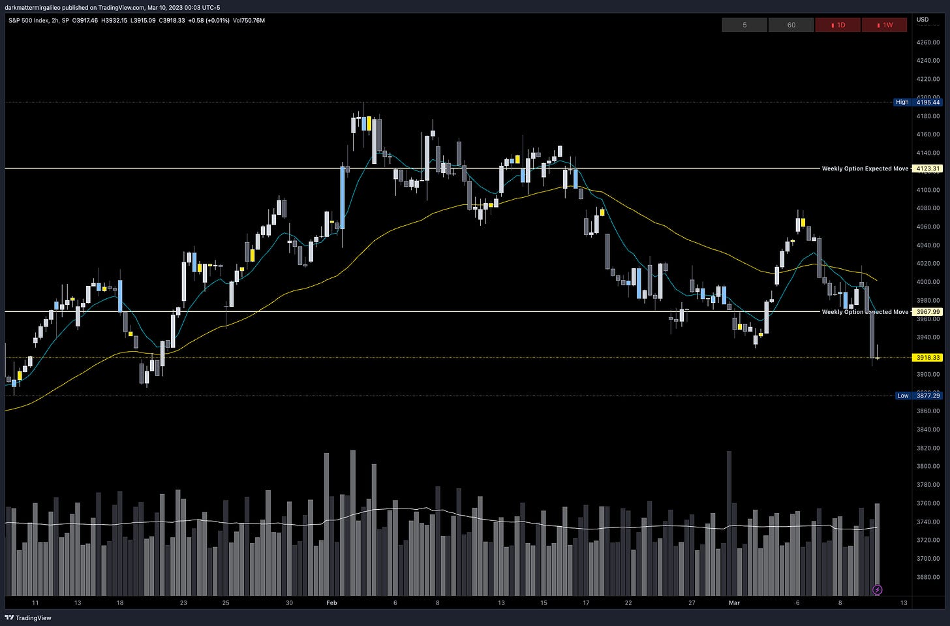The width and height of the screenshot is (950, 626).
Task: Click the purple lightning event icon
Action: (878, 589)
